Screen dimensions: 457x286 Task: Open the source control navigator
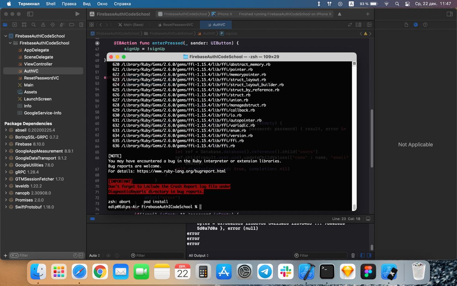pyautogui.click(x=14, y=25)
